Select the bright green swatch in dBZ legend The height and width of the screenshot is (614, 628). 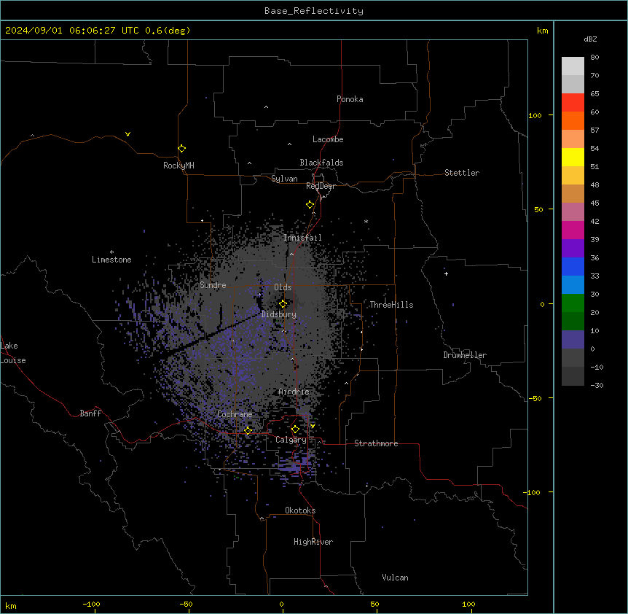[573, 303]
